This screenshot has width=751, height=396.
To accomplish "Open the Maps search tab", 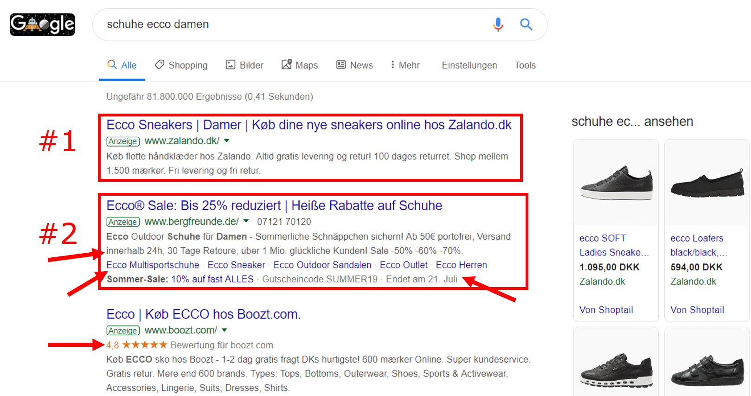I will [x=300, y=65].
